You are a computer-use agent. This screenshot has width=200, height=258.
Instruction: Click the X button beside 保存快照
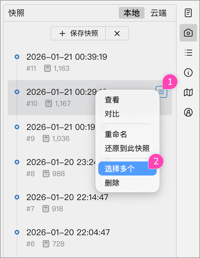tap(117, 34)
